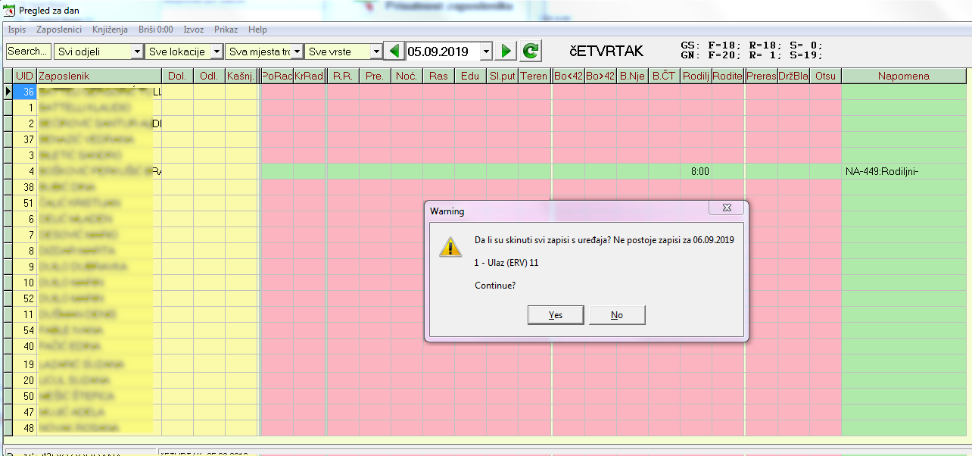
Task: Close the Warning dialog with X
Action: 726,208
